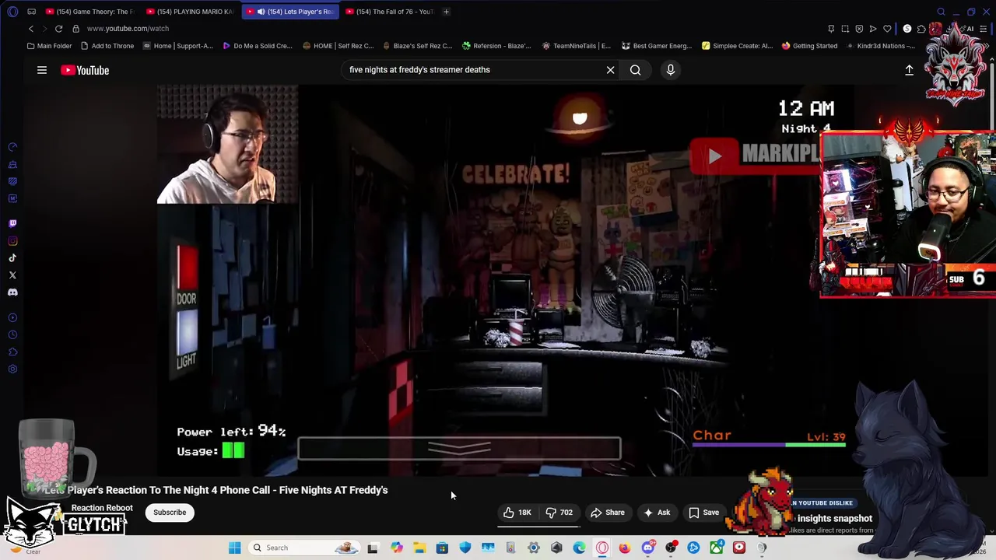Click the tab search magnifier in title bar
This screenshot has height=560, width=996.
(x=941, y=12)
